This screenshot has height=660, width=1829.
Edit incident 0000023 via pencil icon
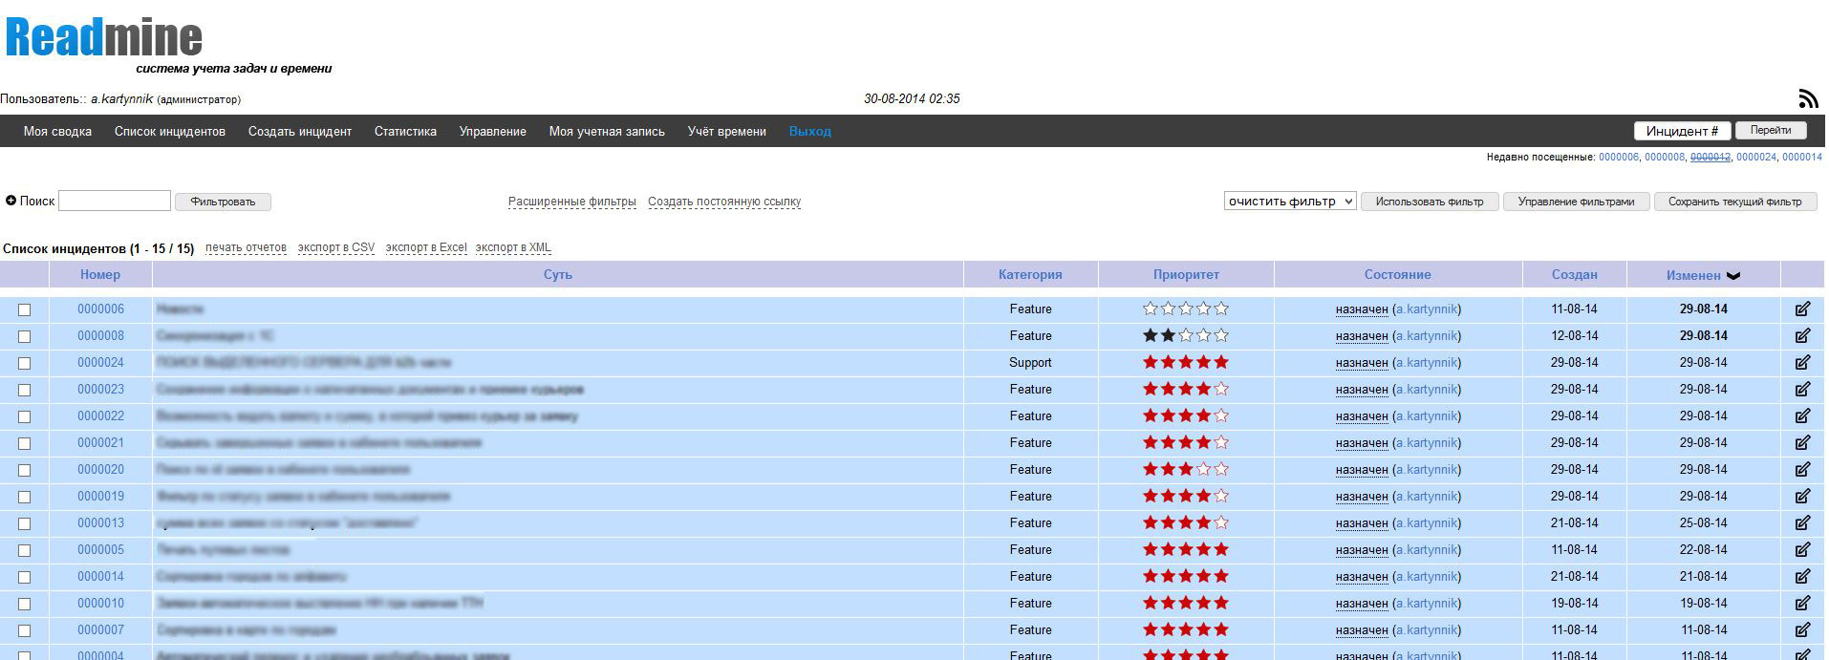tap(1802, 390)
